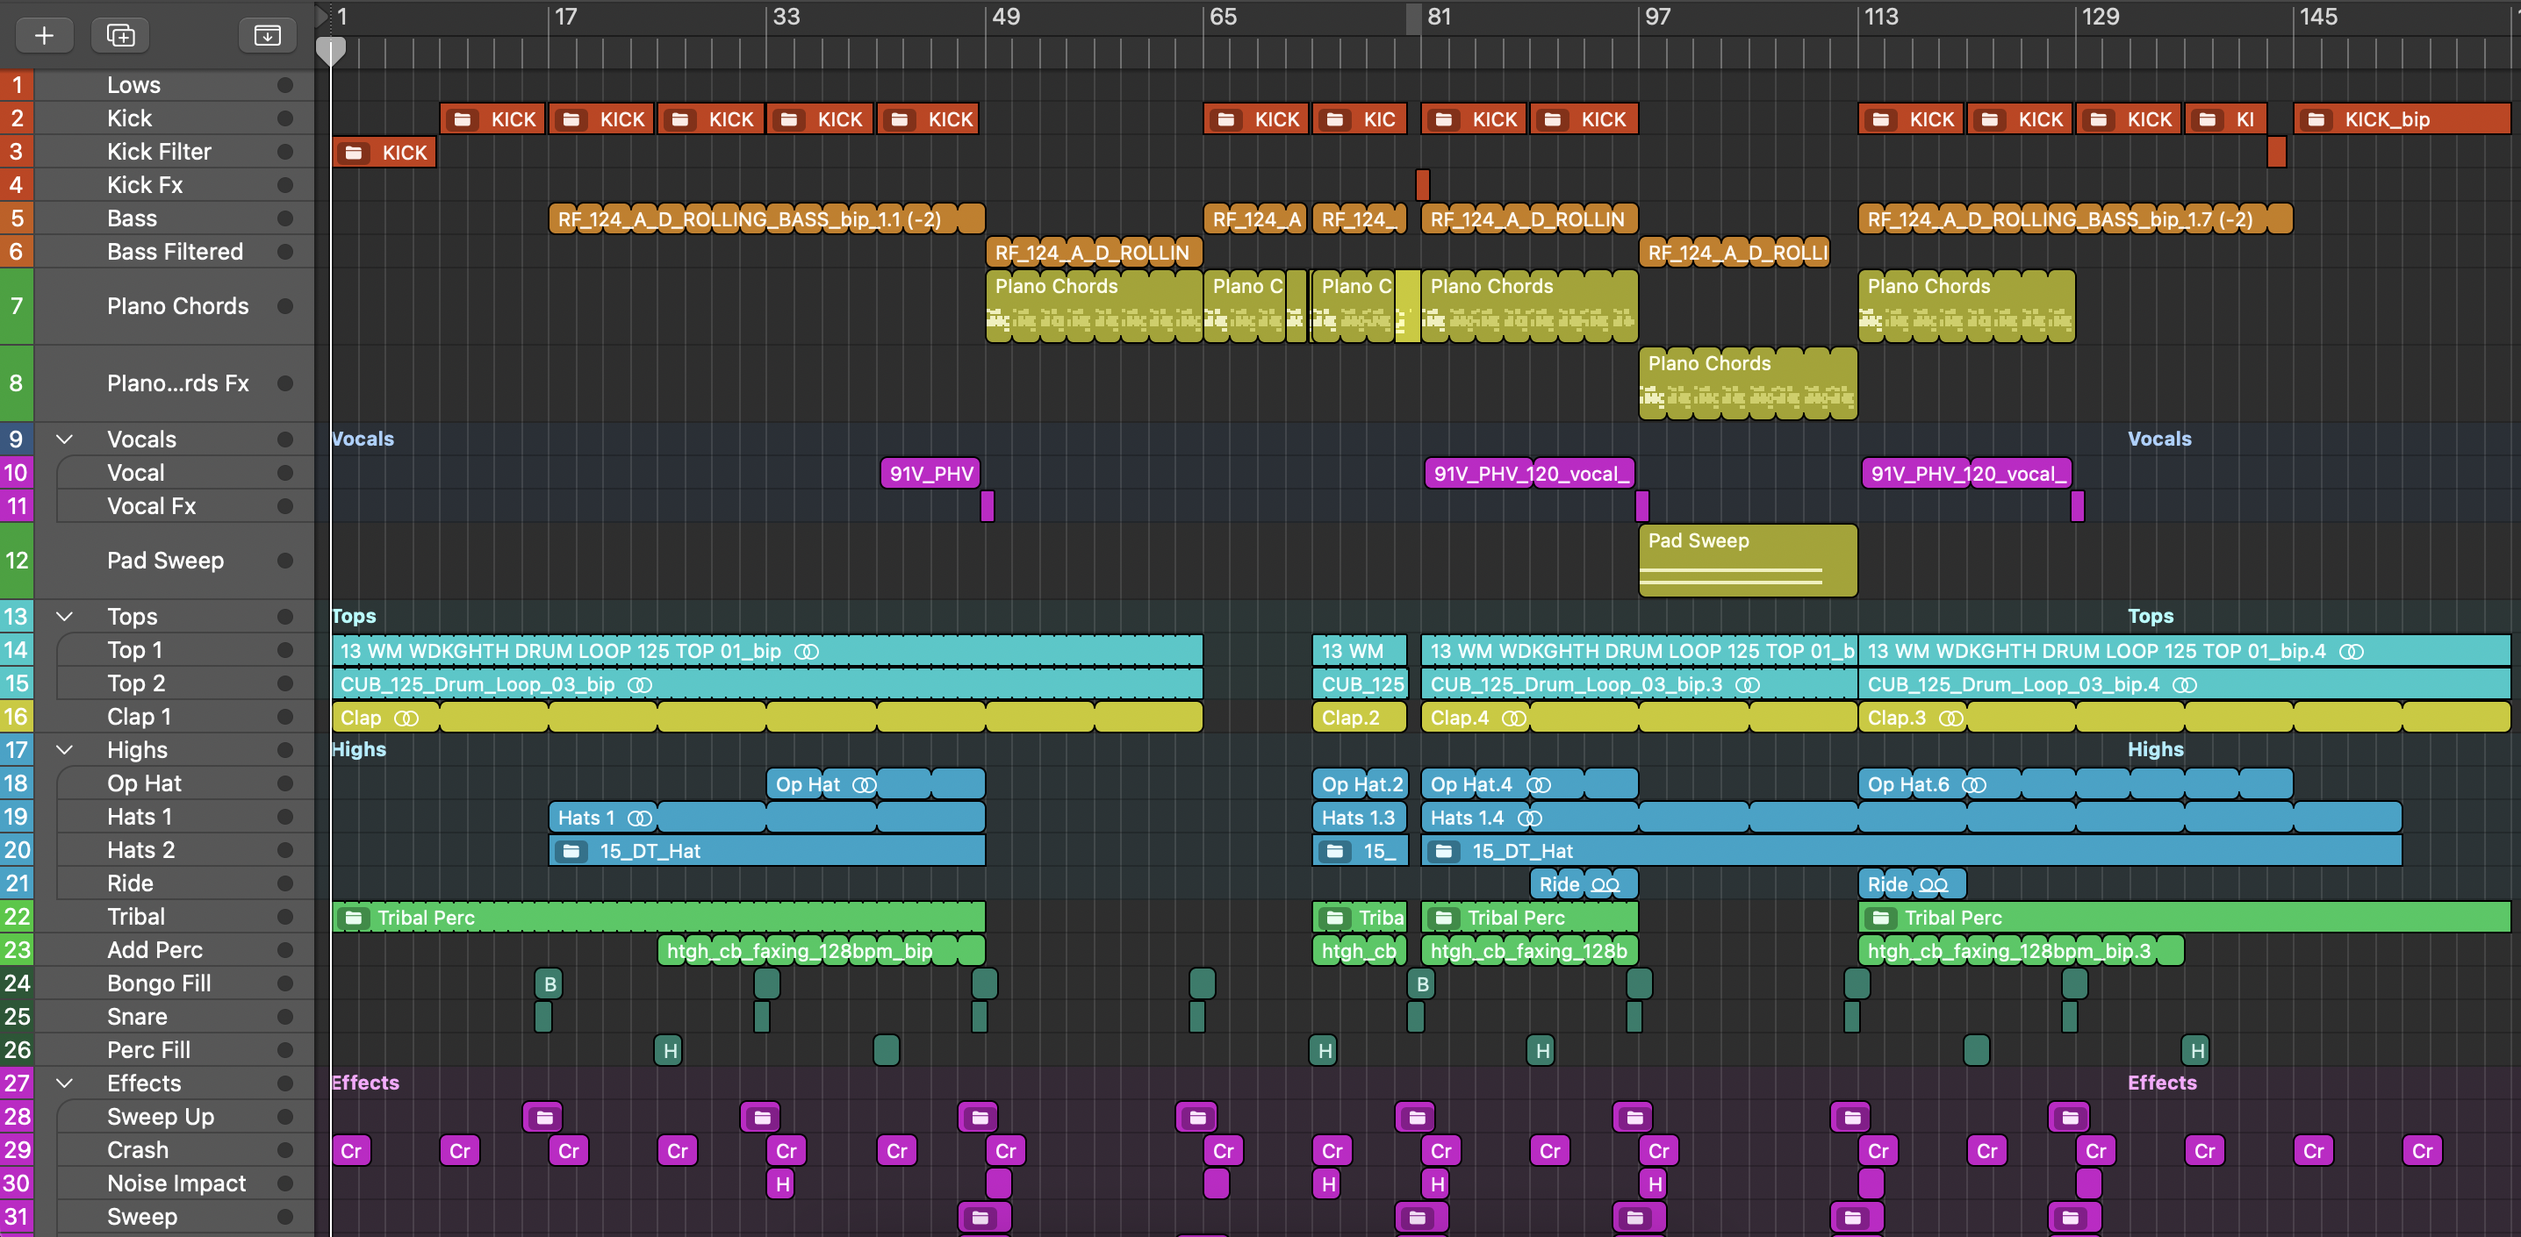The image size is (2521, 1237).
Task: Toggle the Lows track enable dot
Action: coord(284,85)
